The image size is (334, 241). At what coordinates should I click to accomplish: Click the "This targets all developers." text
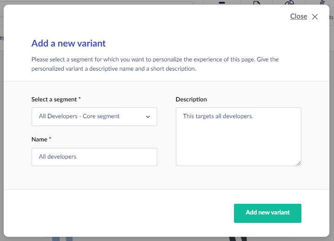(218, 116)
